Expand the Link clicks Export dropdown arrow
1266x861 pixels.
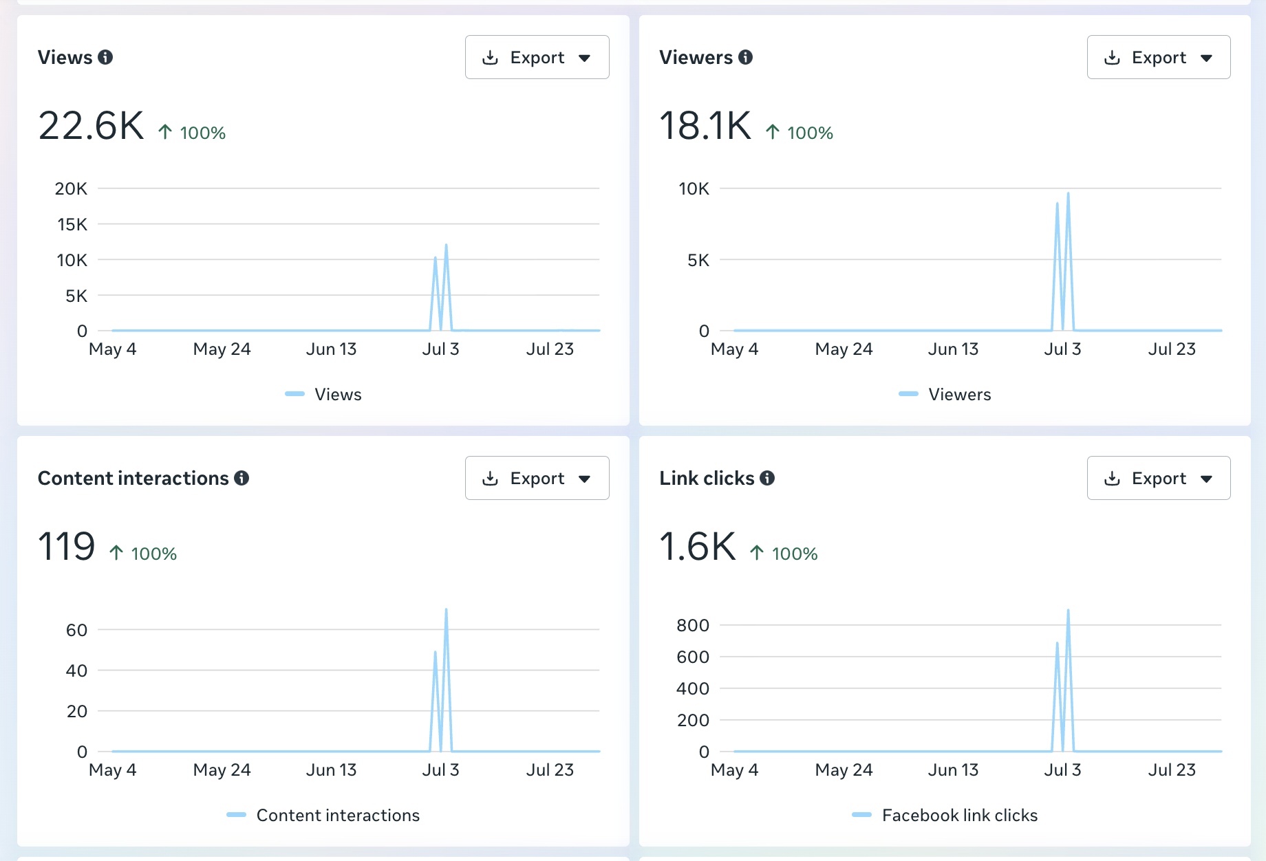point(1206,479)
